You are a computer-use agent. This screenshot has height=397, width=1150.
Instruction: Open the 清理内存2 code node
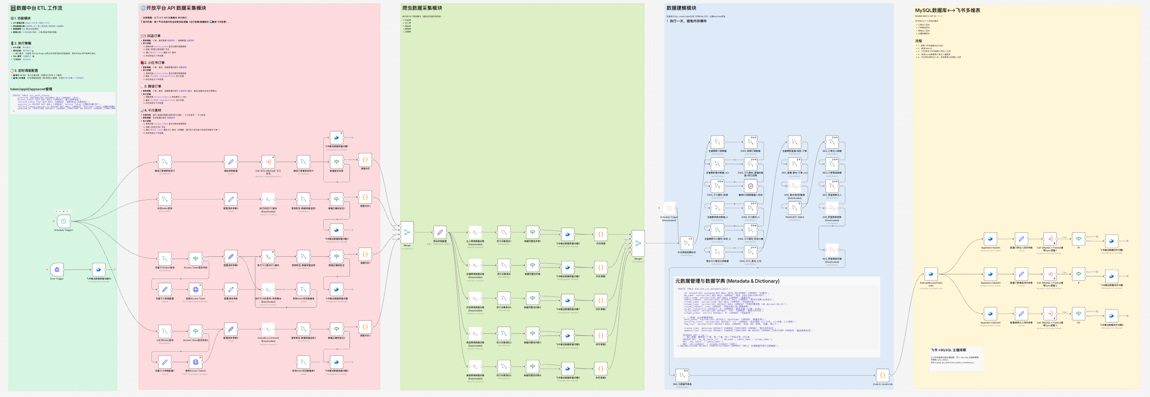click(x=365, y=197)
